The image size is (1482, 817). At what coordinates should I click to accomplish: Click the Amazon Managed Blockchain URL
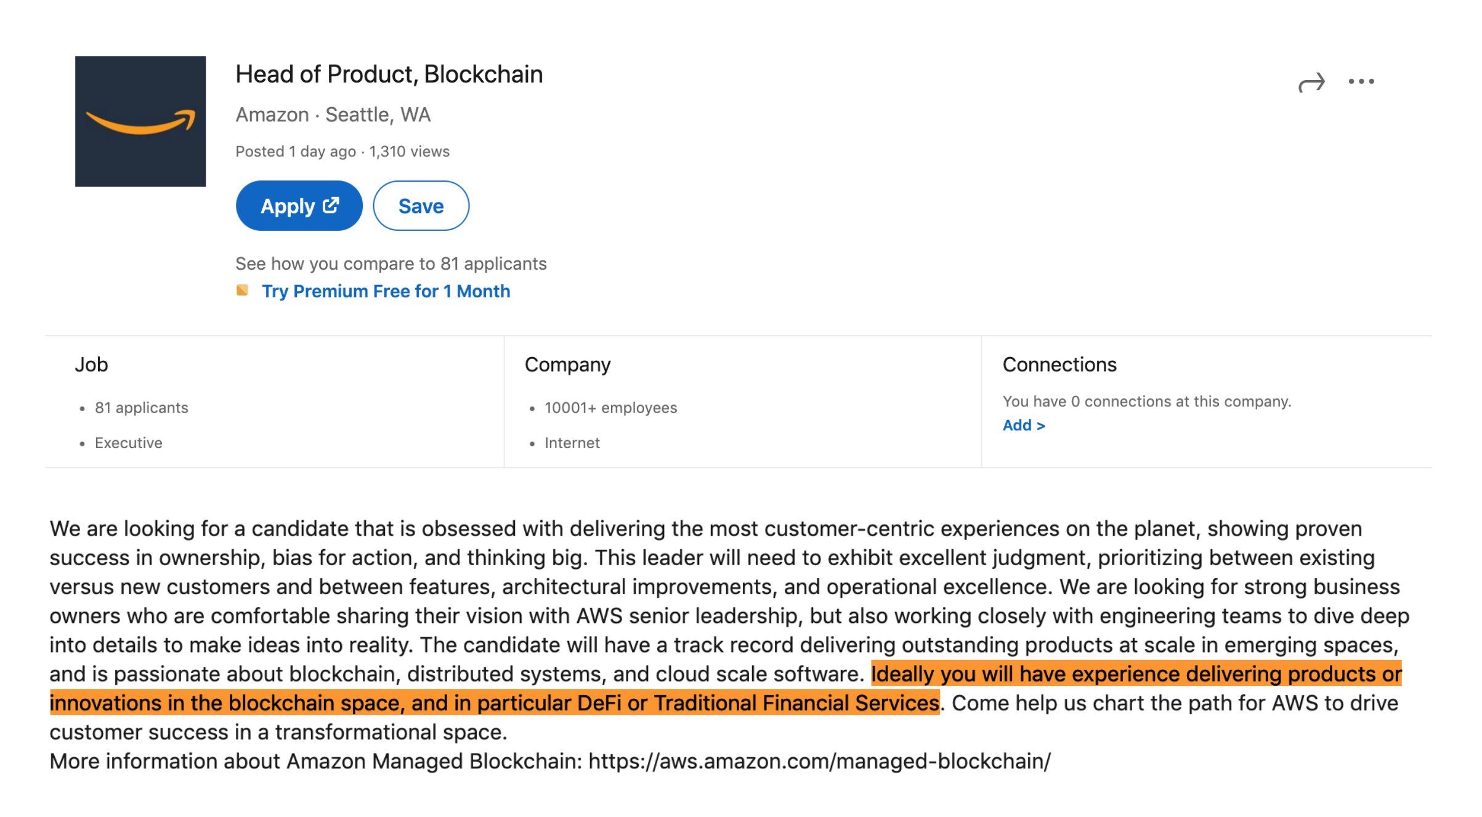[819, 762]
